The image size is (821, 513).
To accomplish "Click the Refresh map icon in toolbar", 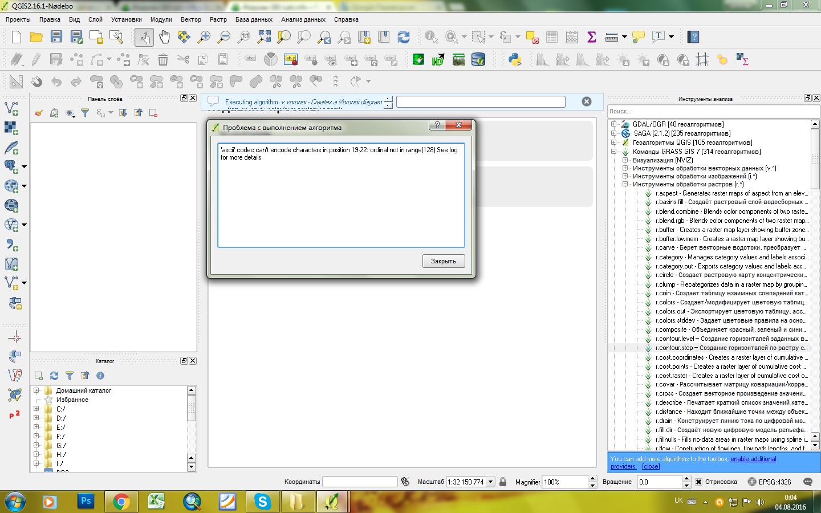I will coord(404,37).
